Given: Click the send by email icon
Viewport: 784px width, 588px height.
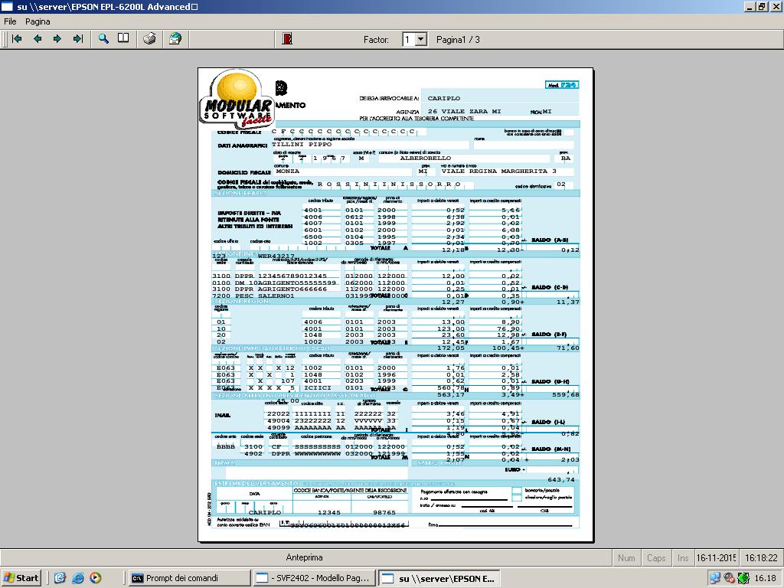Looking at the screenshot, I should (175, 39).
